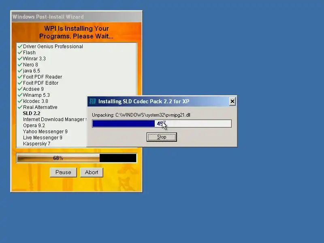Click the checkmark next to Flash

tap(20, 53)
